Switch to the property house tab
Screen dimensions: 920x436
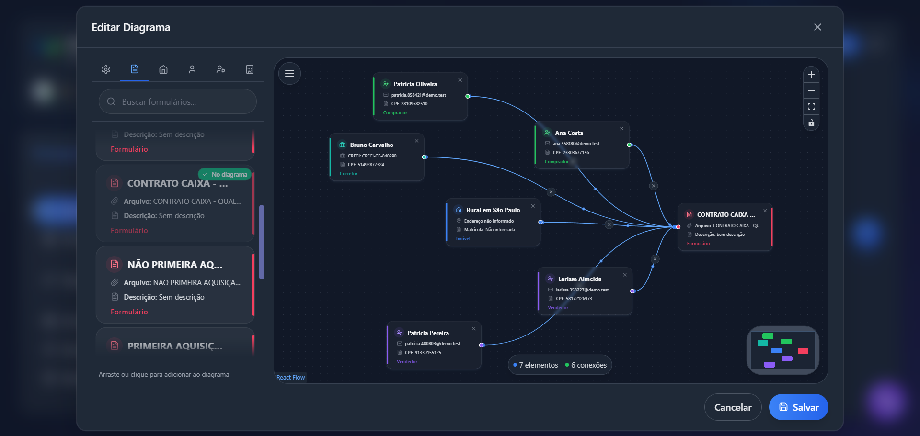pos(163,69)
